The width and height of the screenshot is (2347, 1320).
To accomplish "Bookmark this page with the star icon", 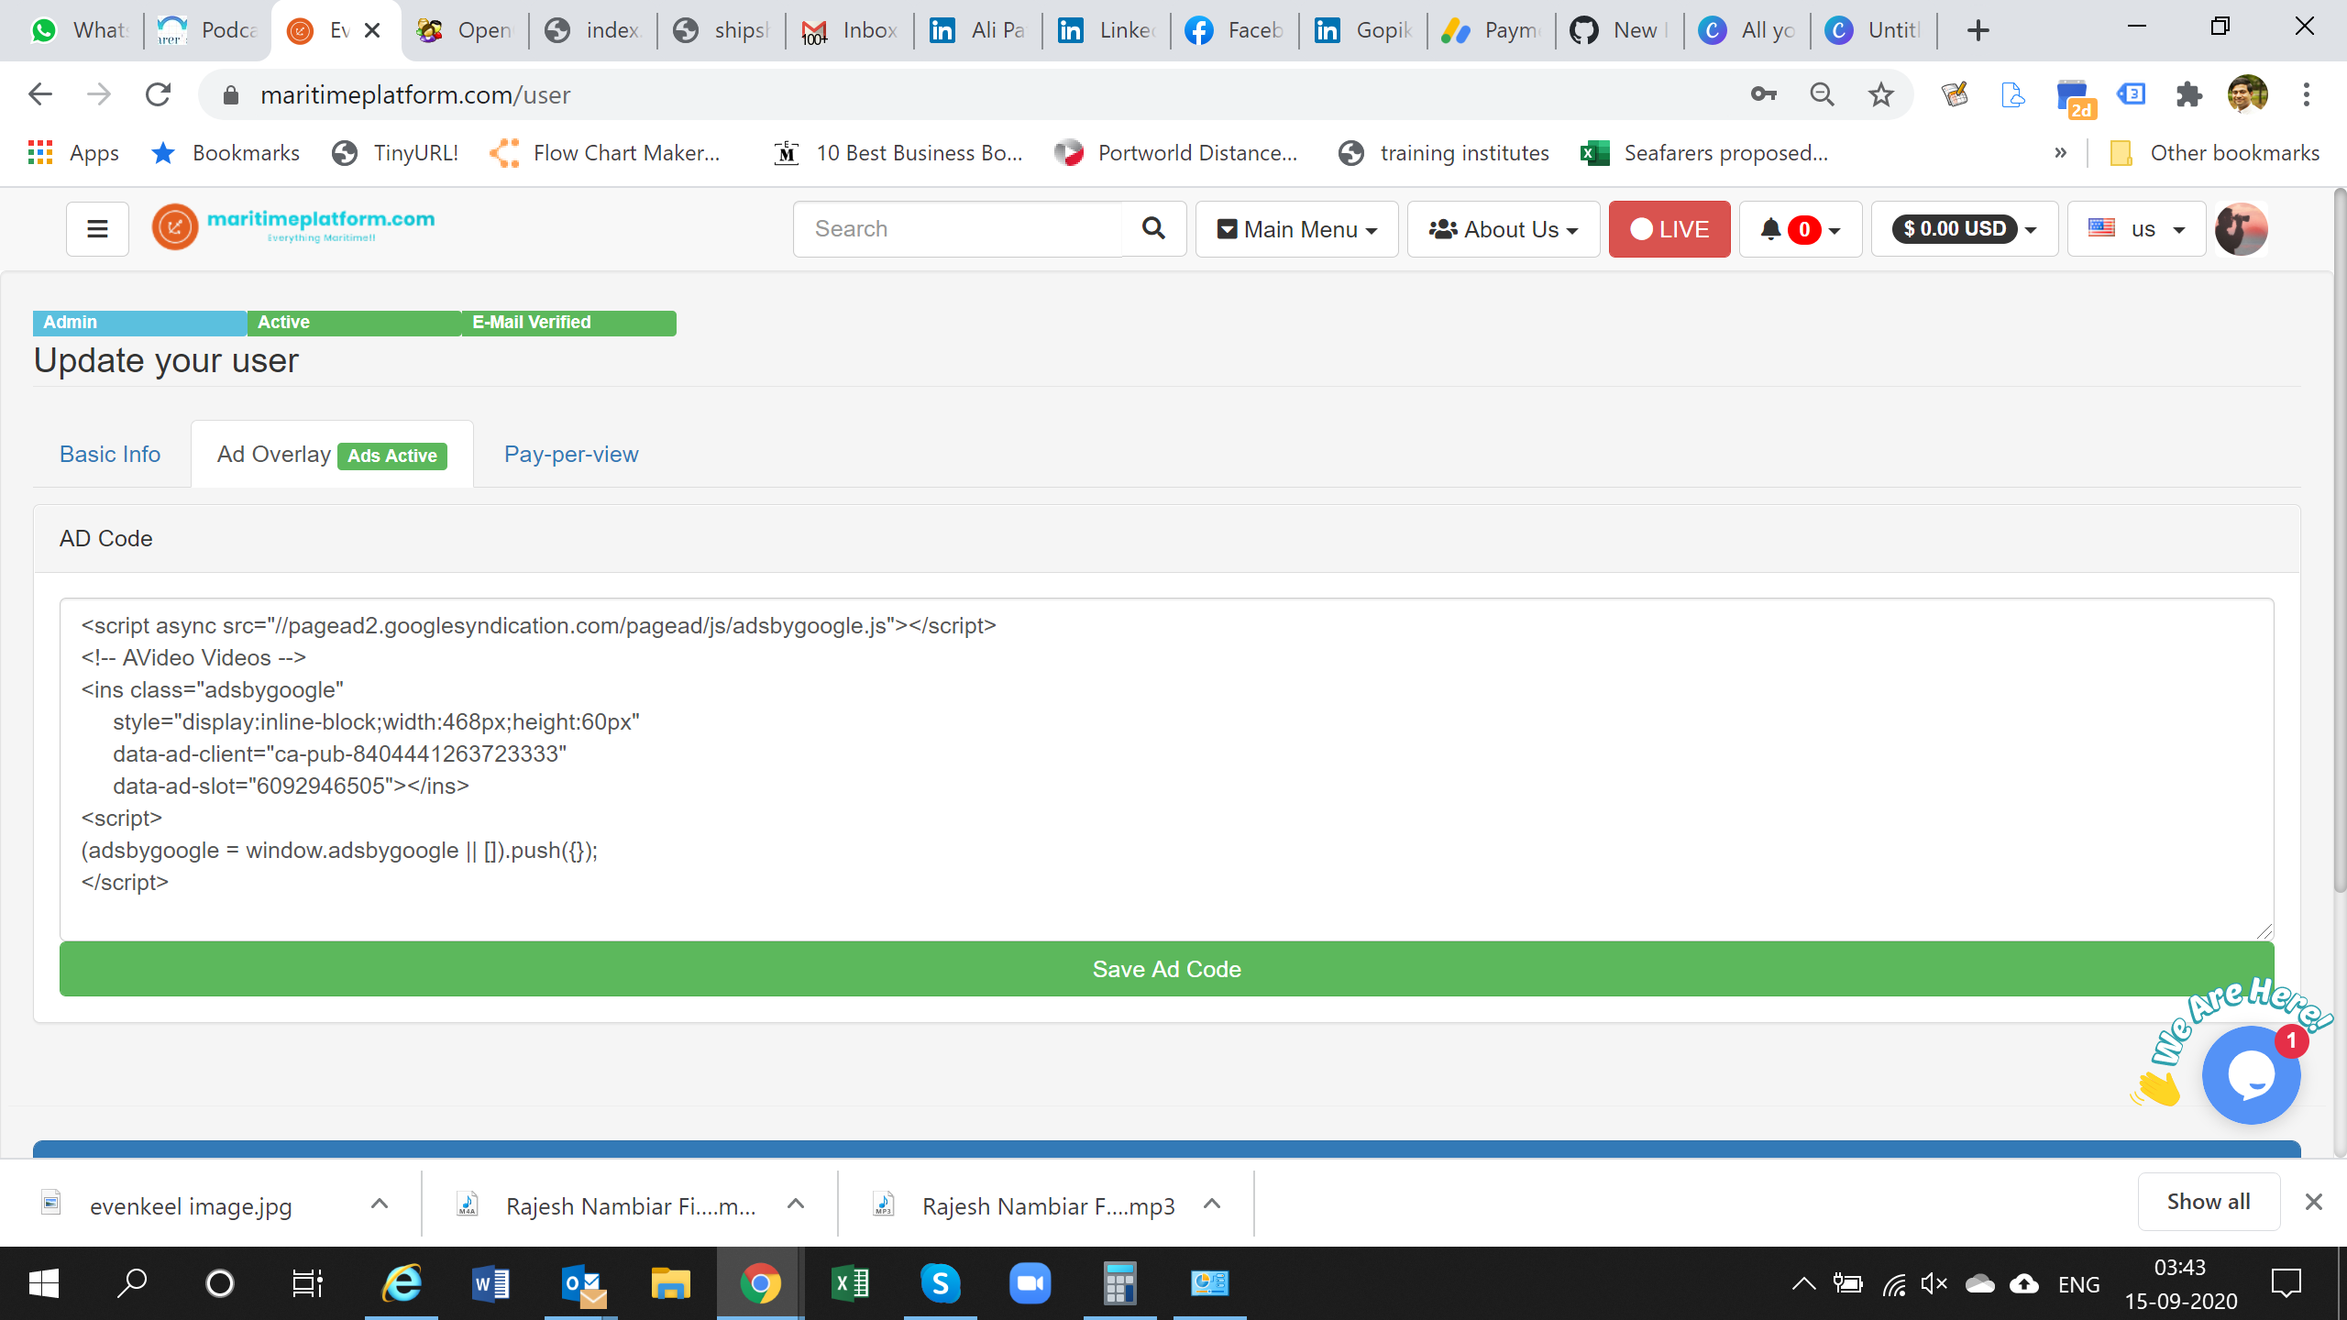I will 1881,93.
